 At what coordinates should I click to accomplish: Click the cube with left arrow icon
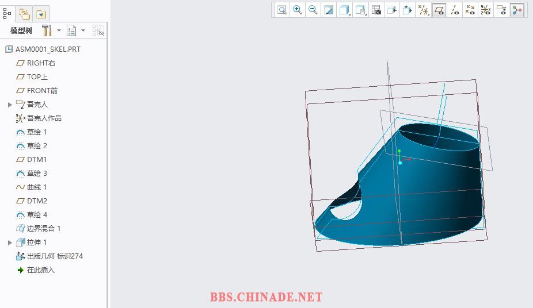pyautogui.click(x=391, y=10)
